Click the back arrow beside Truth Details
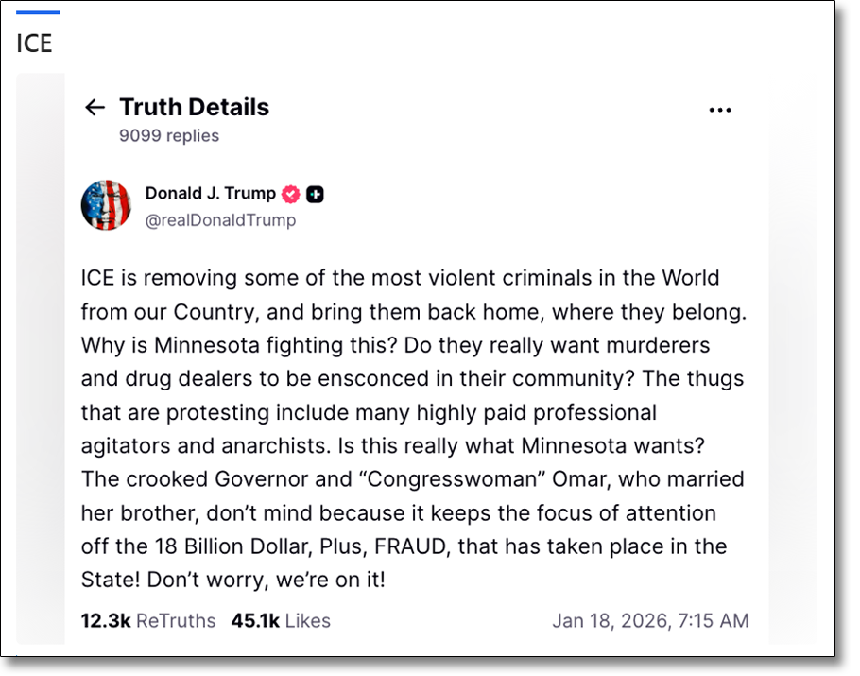 [95, 108]
